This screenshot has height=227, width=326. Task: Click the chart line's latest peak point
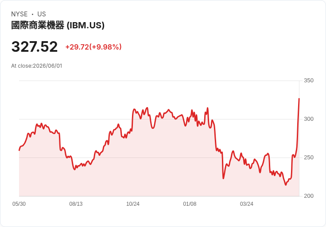[x=299, y=99]
